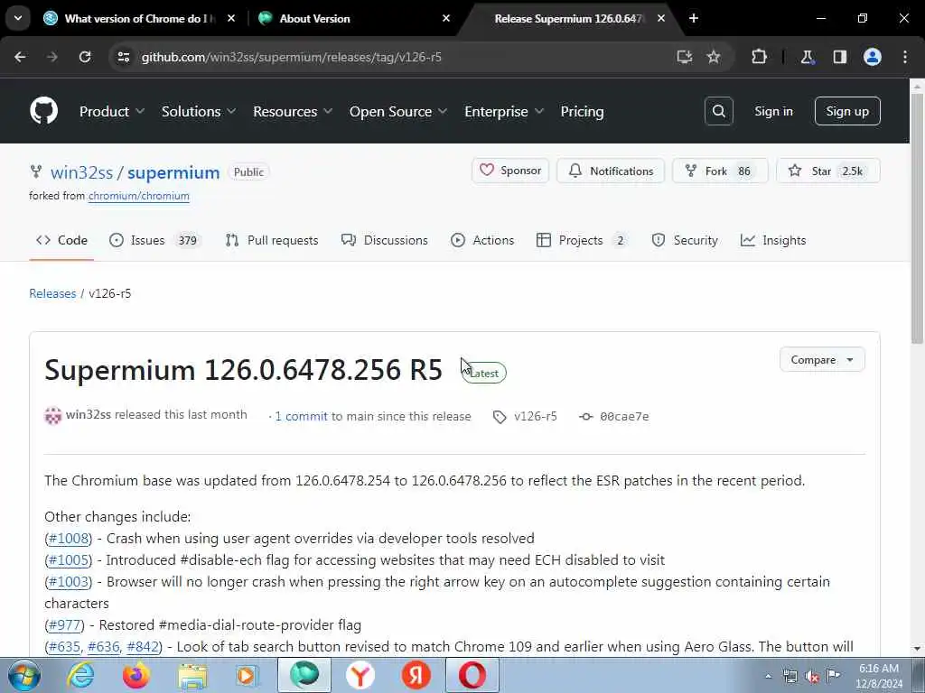Open the Chrome Labs flask icon
The image size is (925, 693).
tap(807, 57)
